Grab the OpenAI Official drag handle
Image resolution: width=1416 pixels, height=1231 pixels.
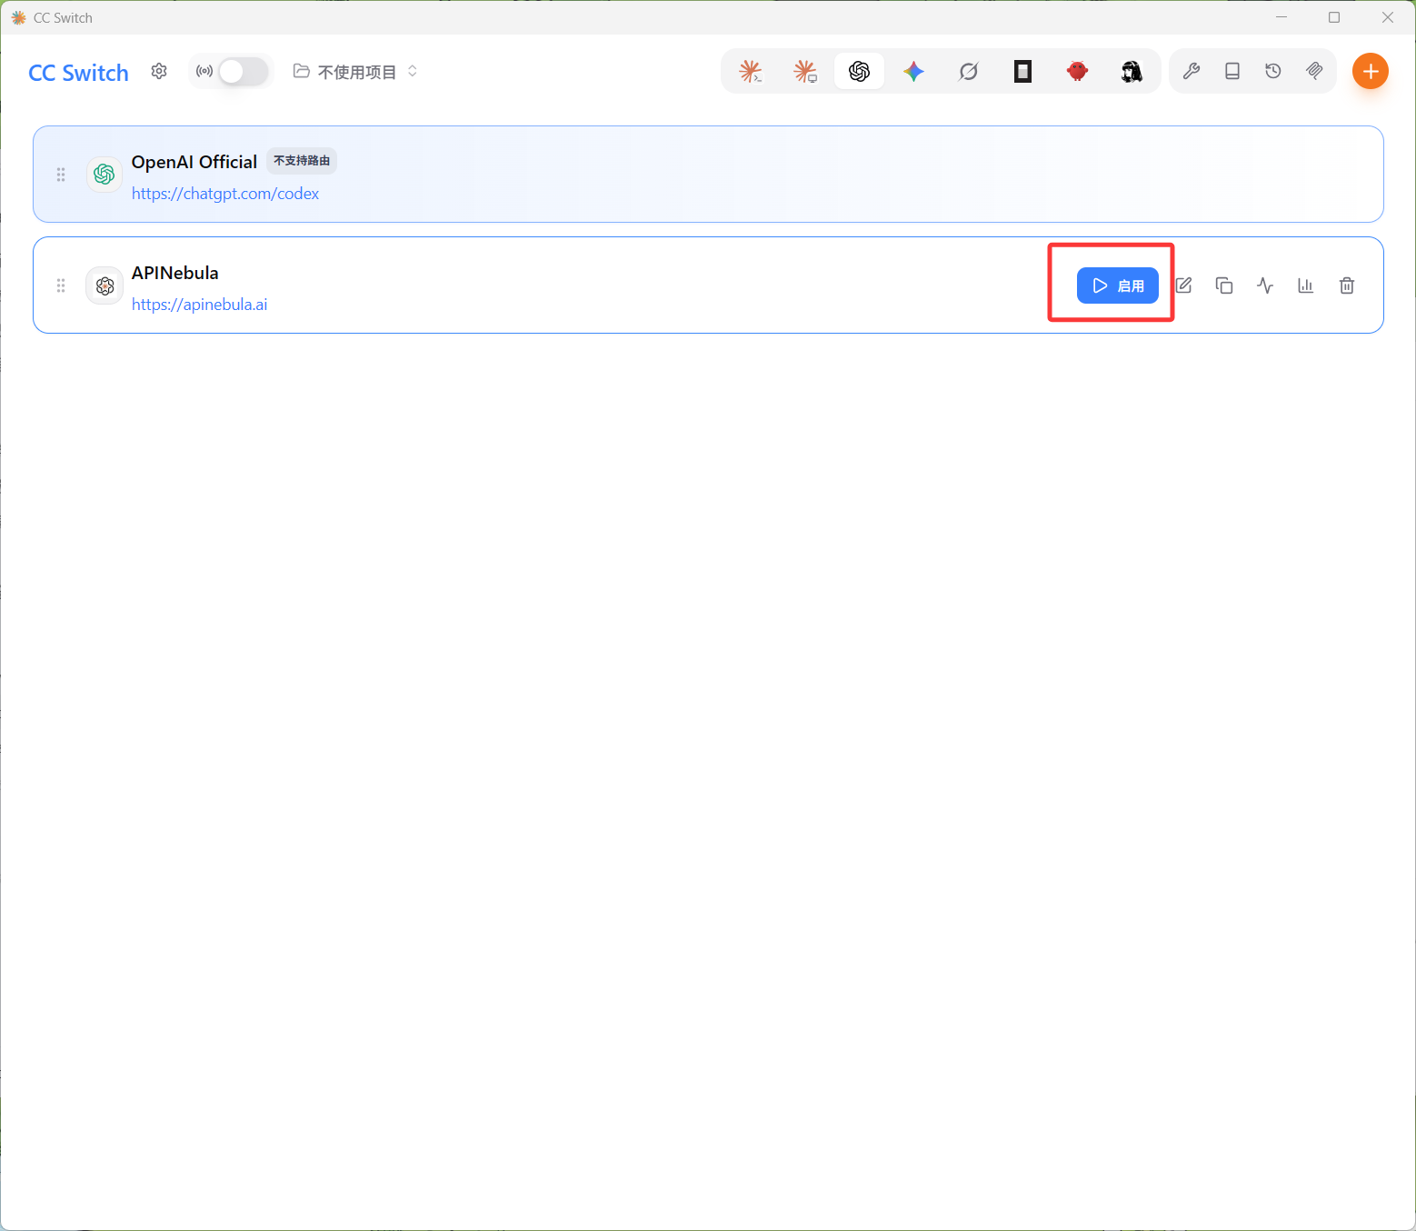pyautogui.click(x=61, y=175)
